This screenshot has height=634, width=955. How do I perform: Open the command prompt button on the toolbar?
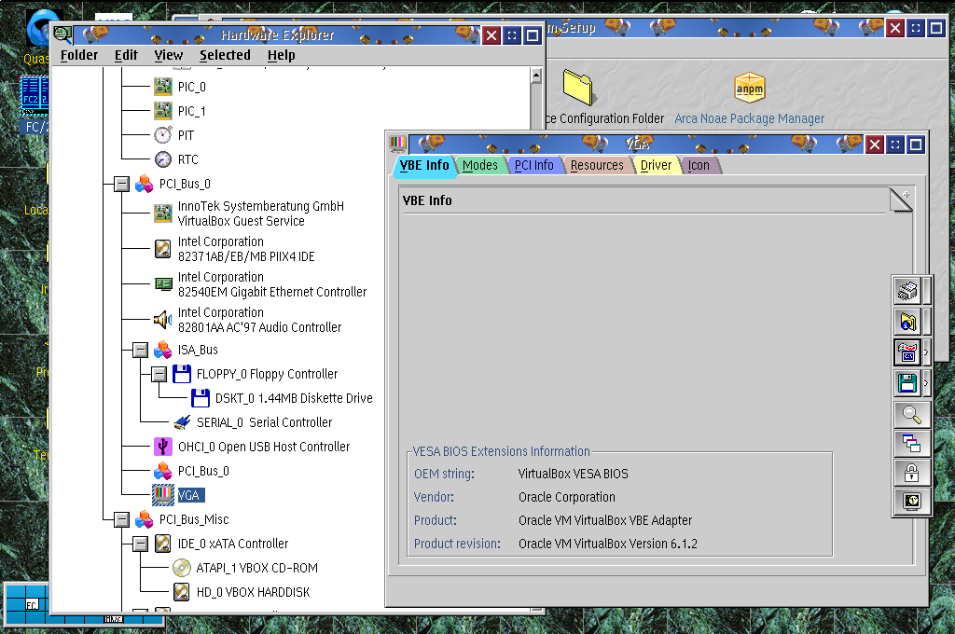tap(907, 352)
